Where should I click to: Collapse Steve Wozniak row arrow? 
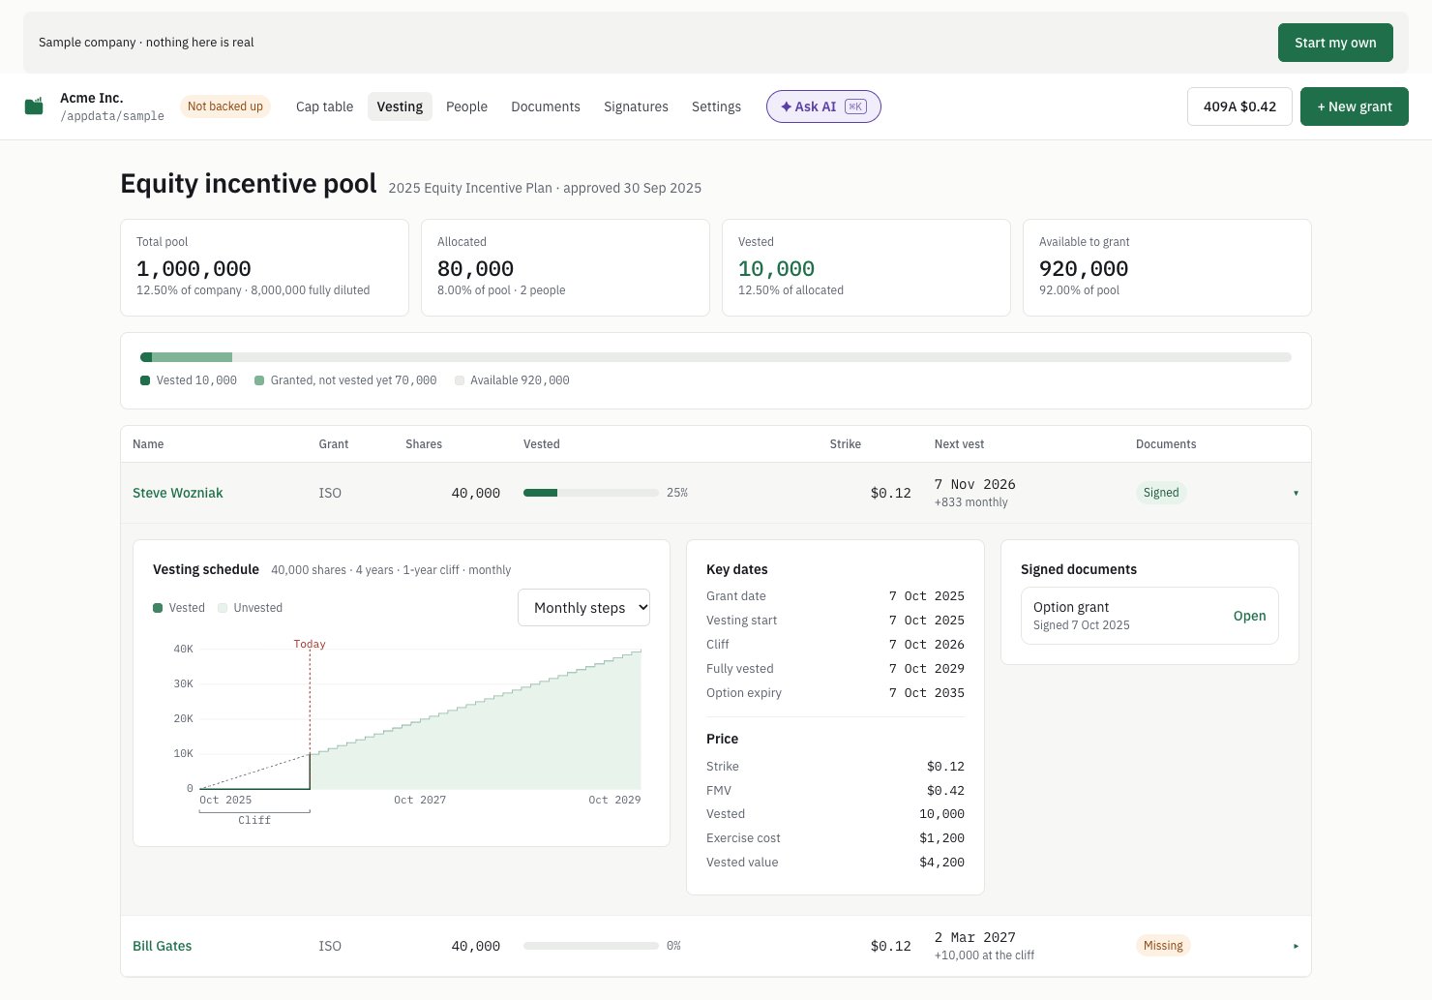(1296, 493)
